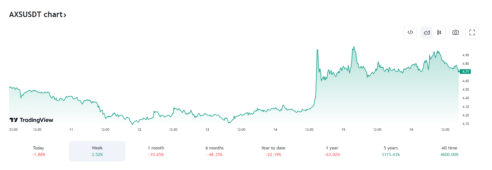This screenshot has height=170, width=492.
Task: Select the Today time range
Action: pyautogui.click(x=38, y=151)
